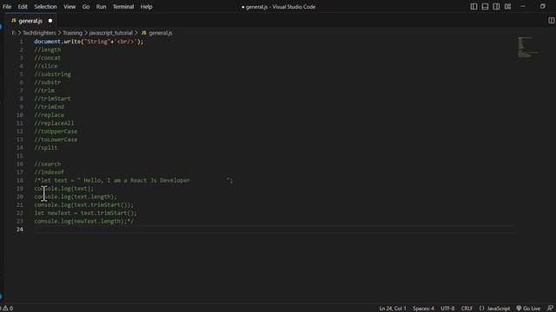This screenshot has width=556, height=312.
Task: Click the Go Live broadcast button
Action: click(528, 309)
